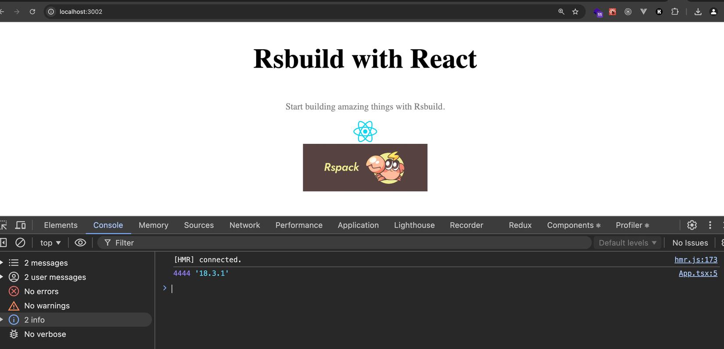The width and height of the screenshot is (724, 349).
Task: Focus the console Filter field
Action: click(x=344, y=243)
